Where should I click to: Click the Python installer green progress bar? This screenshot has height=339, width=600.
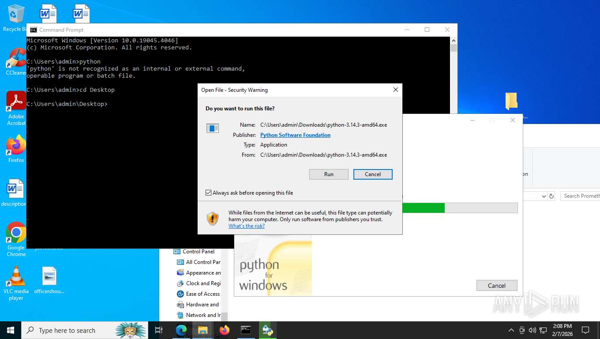[x=423, y=208]
